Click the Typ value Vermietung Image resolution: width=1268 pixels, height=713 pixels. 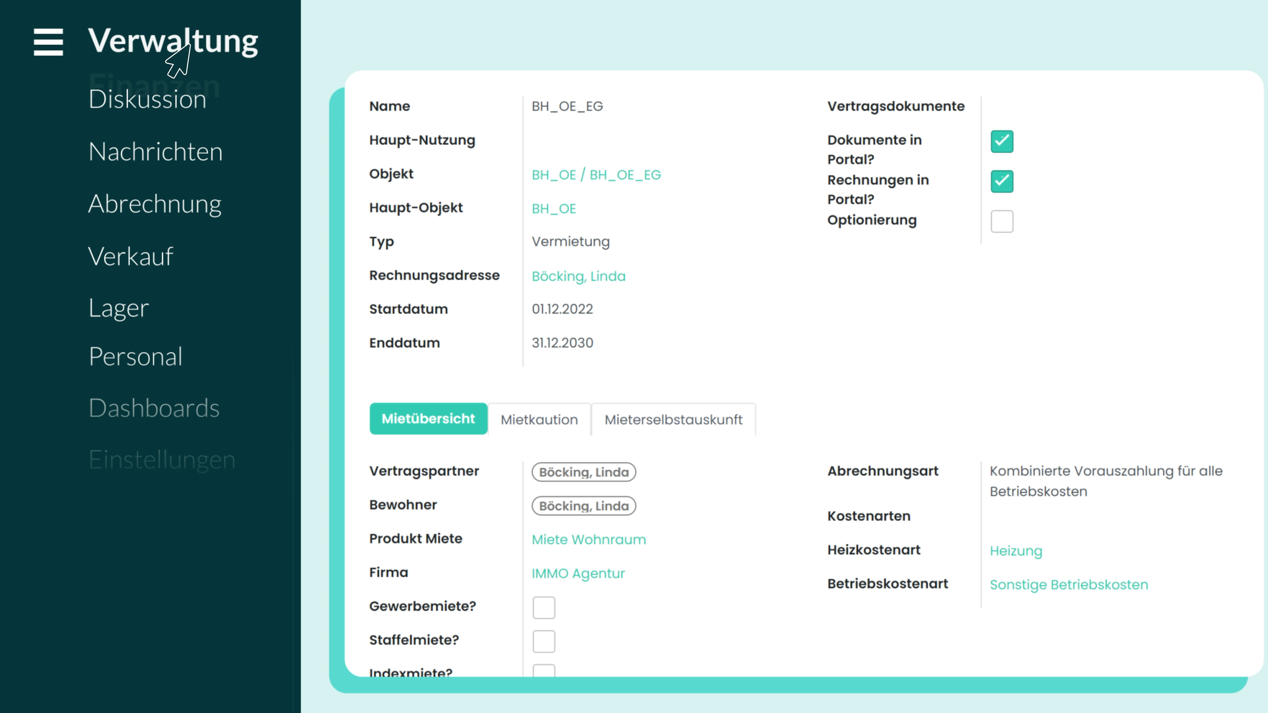pyautogui.click(x=571, y=242)
